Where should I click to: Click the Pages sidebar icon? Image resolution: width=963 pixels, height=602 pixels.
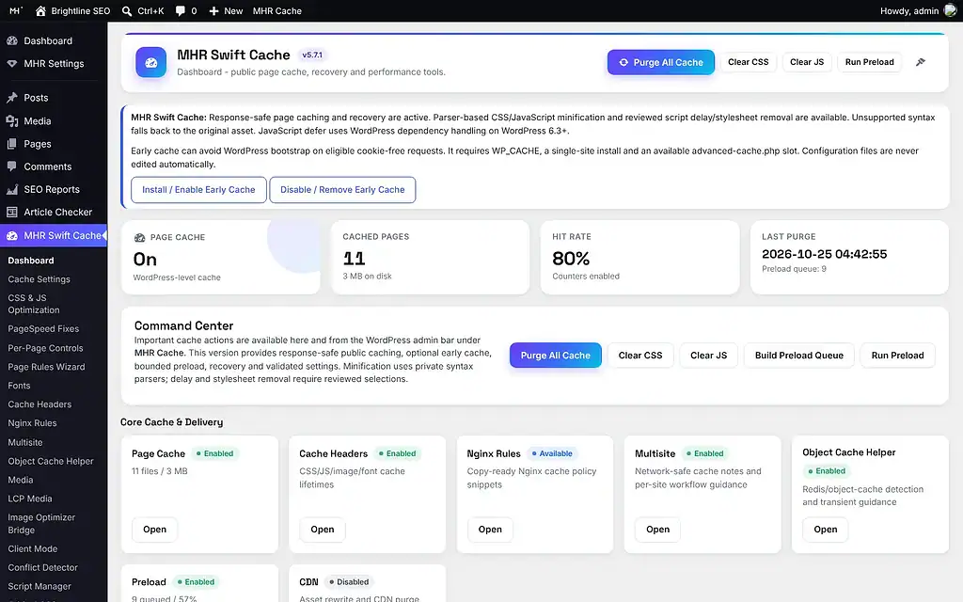(x=11, y=144)
